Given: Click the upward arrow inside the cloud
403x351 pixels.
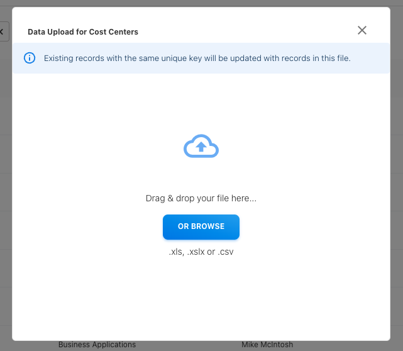Looking at the screenshot, I should click(x=201, y=147).
